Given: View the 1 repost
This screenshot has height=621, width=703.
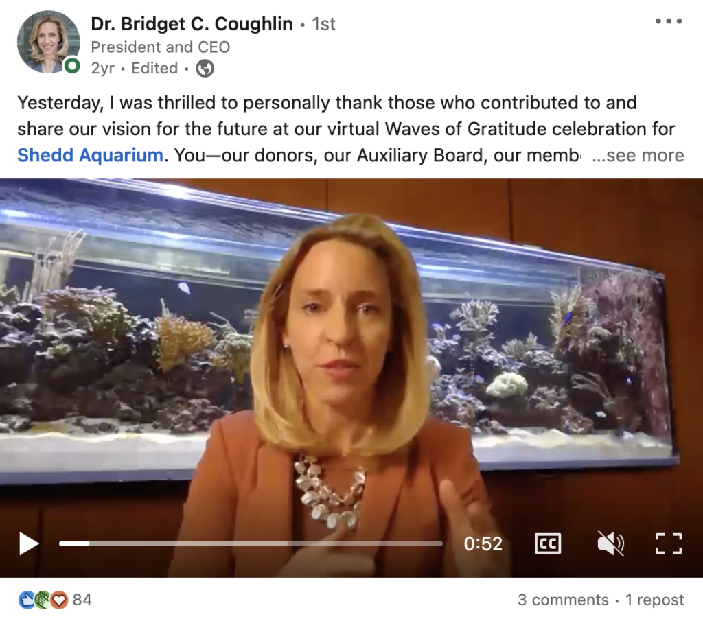Looking at the screenshot, I should 654,600.
